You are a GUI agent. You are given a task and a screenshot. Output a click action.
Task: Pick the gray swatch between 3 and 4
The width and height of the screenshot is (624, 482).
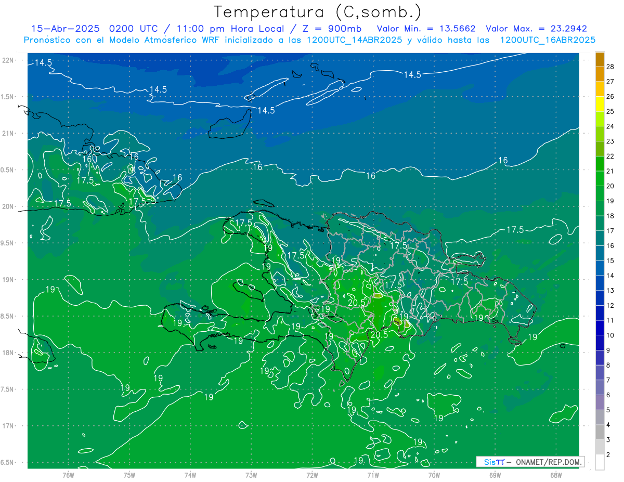click(600, 432)
